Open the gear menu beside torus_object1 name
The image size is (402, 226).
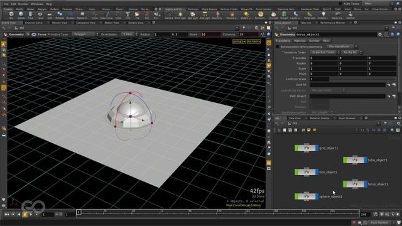click(x=380, y=35)
